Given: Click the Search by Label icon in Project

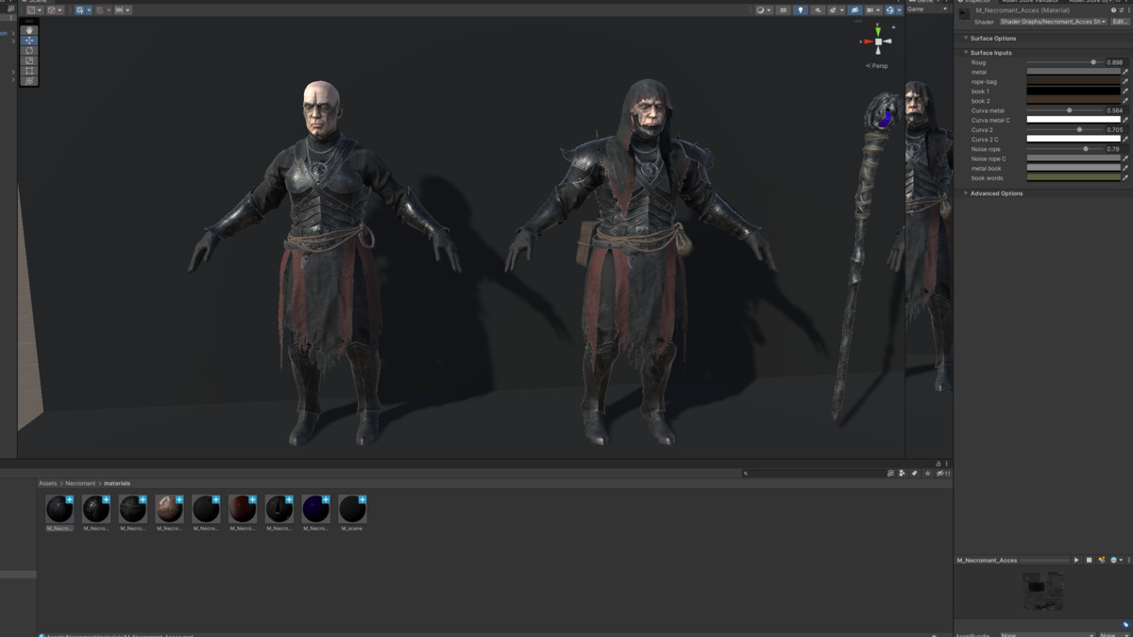Looking at the screenshot, I should click(915, 474).
